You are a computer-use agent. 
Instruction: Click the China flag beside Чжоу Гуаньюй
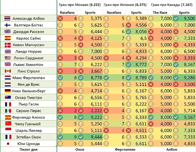point(8,123)
